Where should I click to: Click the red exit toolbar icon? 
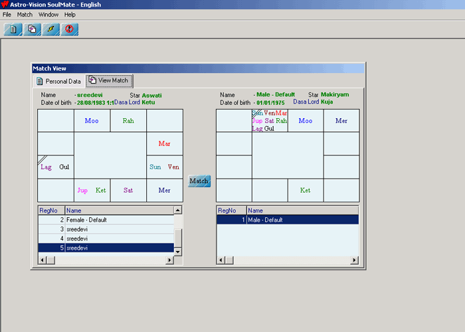[70, 29]
